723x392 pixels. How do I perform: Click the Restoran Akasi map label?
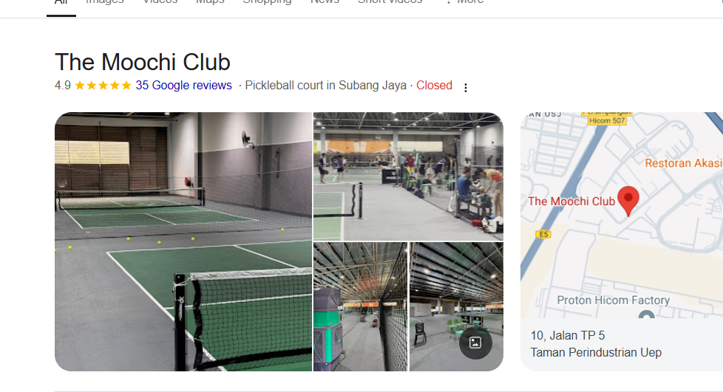[684, 163]
